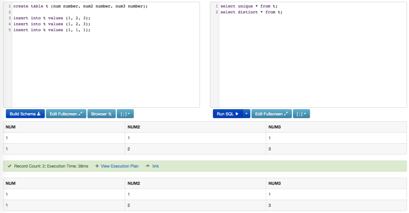Click the NUM2 header in the first result table
Viewport: 409px width, 213px height.
[134, 127]
